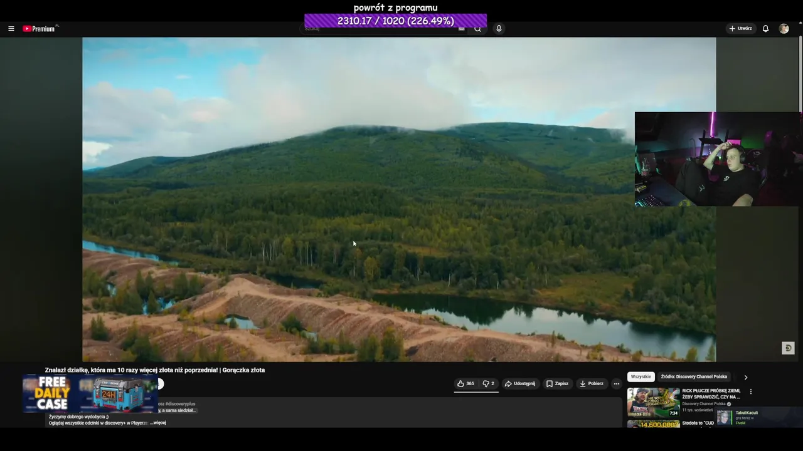Click the powrót z programu progress bar
Viewport: 803px width, 451px height.
(396, 21)
